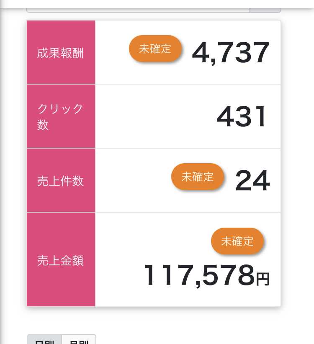Image resolution: width=314 pixels, height=344 pixels.
Task: Select the 成果報酬 header cell
Action: [x=61, y=52]
